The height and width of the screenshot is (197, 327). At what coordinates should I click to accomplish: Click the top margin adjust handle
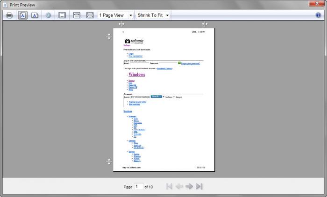tap(109, 35)
